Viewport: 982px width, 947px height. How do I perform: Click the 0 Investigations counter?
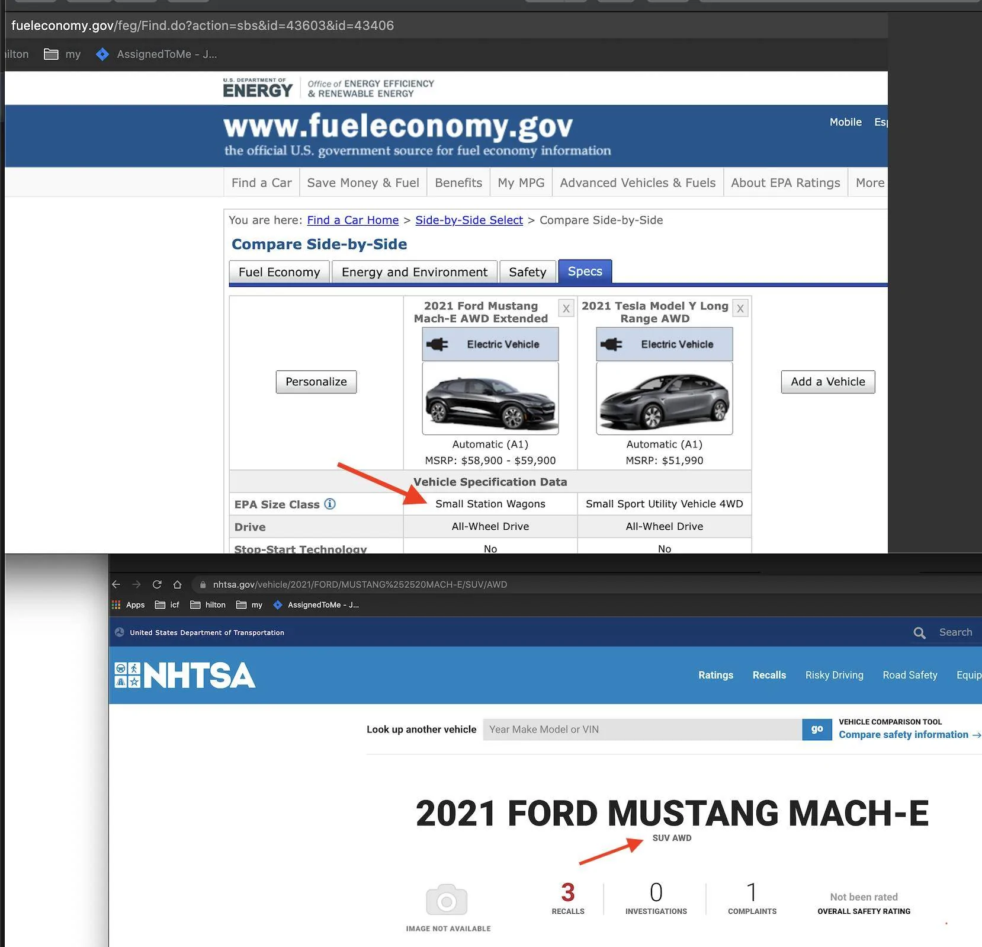[x=656, y=898]
